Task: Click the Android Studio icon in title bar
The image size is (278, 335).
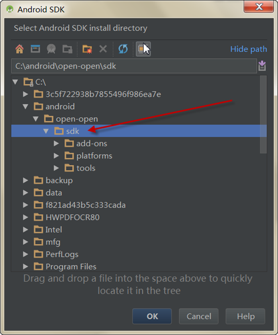Action: 9,9
